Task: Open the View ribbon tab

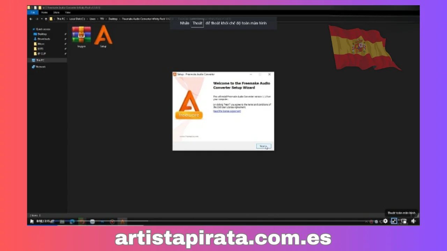Action: coord(68,13)
